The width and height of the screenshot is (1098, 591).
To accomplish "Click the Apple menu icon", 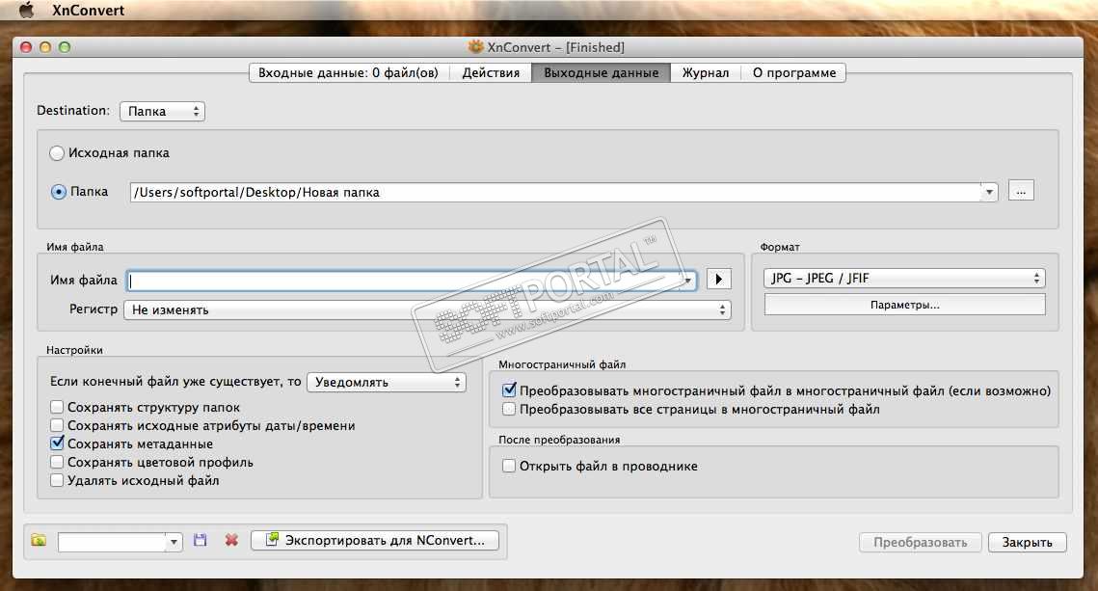I will pyautogui.click(x=26, y=10).
